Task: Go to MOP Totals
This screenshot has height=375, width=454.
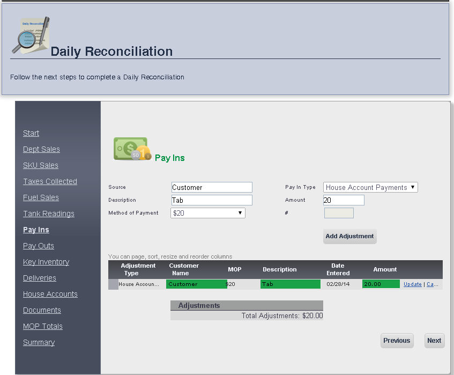Action: (43, 326)
